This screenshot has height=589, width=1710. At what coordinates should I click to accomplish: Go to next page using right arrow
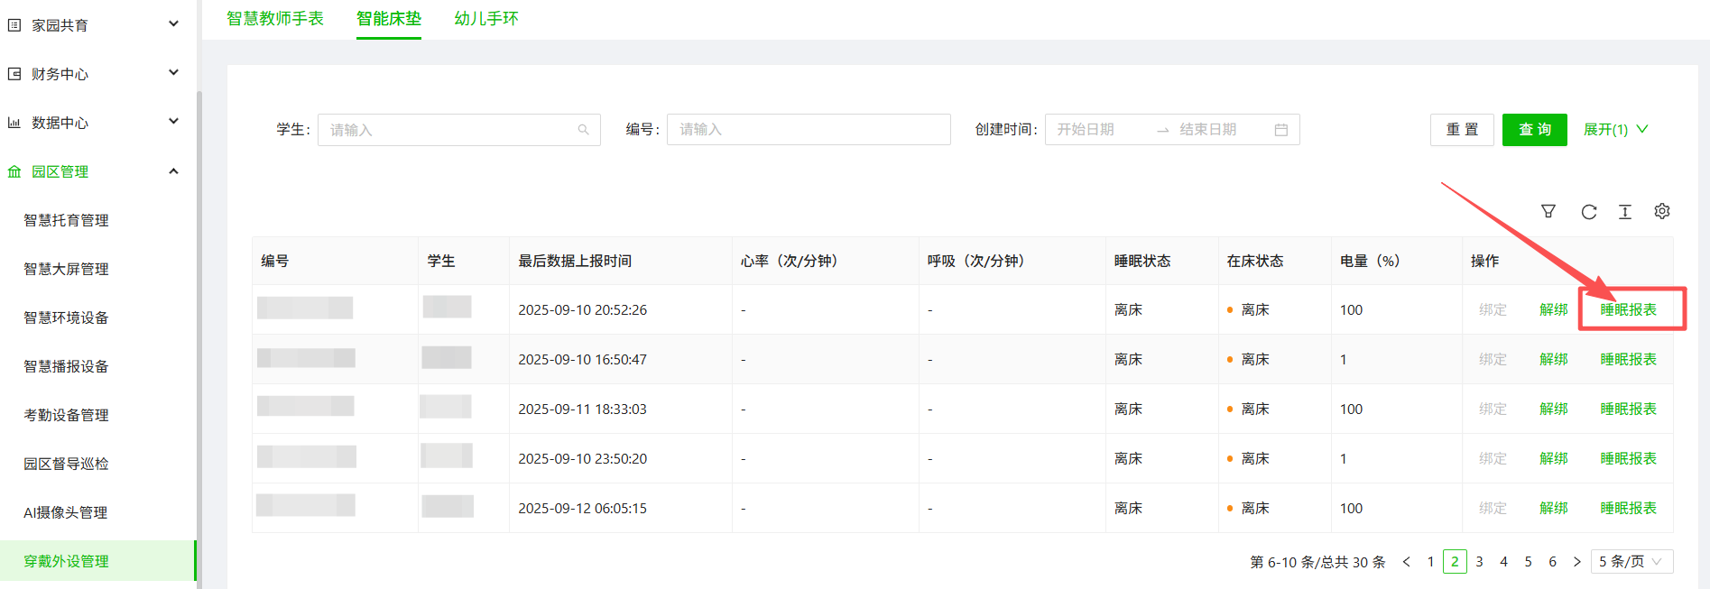coord(1576,562)
